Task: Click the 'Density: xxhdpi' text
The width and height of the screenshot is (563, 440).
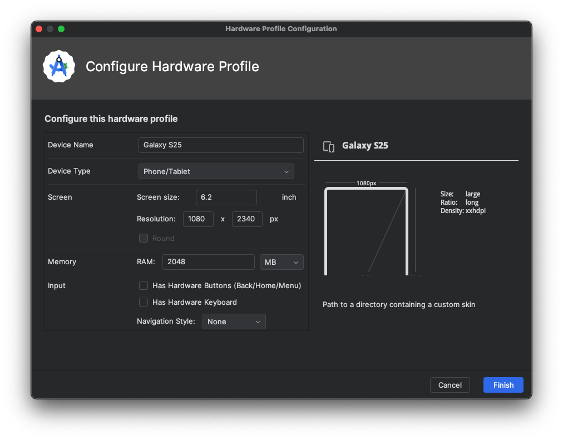Action: [463, 211]
